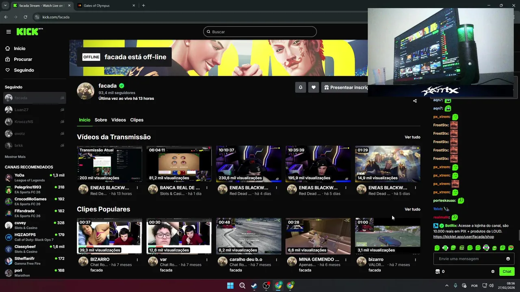
Task: Insert the last heart-eyes quick emote
Action: (511, 248)
